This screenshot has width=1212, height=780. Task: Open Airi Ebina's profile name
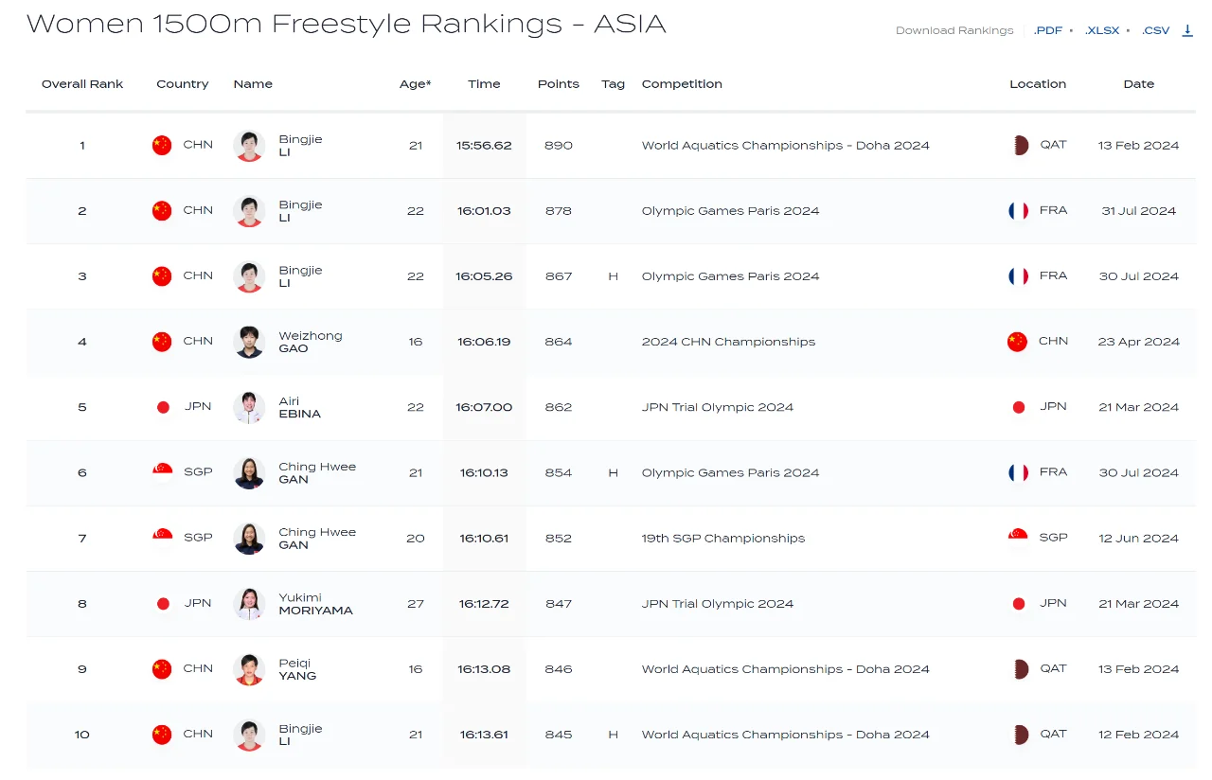point(299,407)
